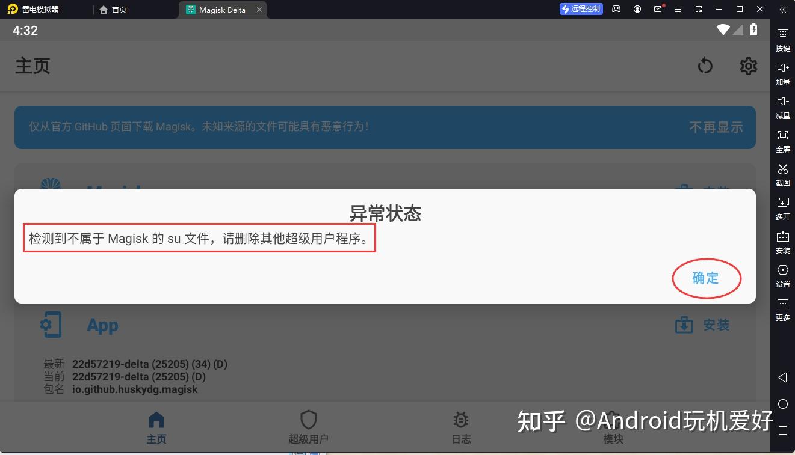Image resolution: width=795 pixels, height=455 pixels.
Task: Click the 异常状态 dialog title
Action: pos(385,213)
